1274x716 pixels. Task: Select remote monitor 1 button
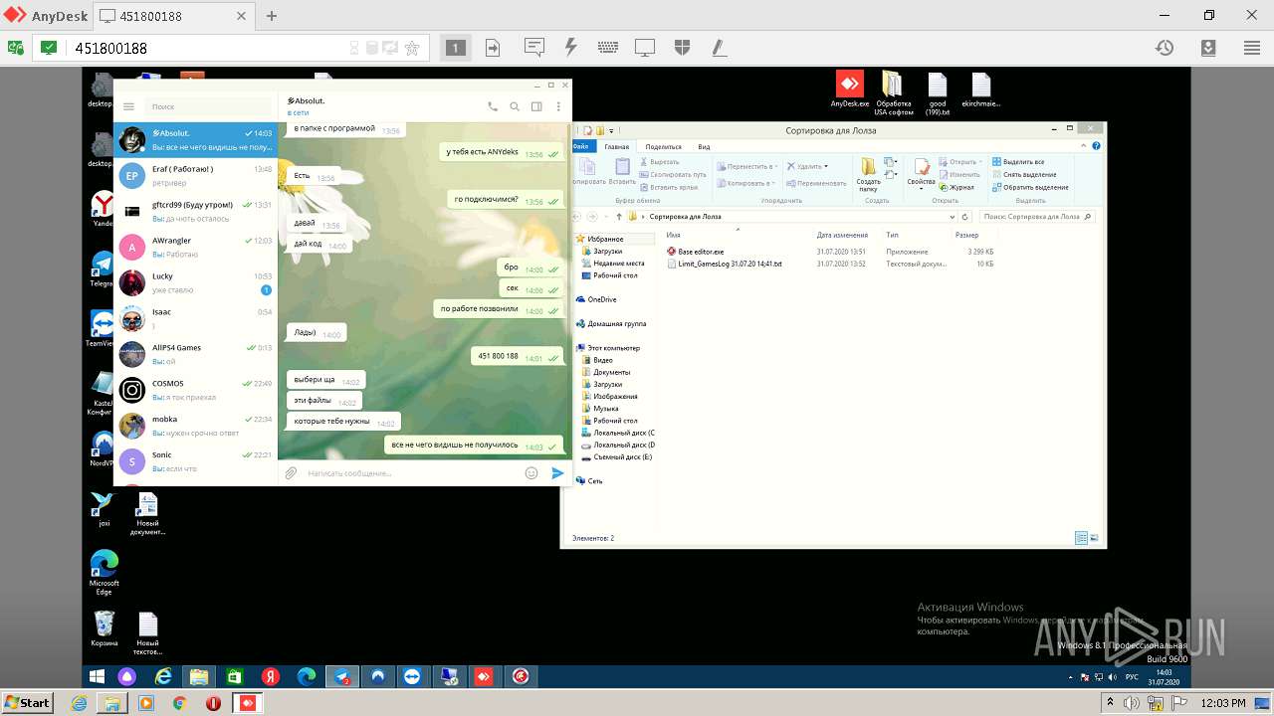(455, 48)
